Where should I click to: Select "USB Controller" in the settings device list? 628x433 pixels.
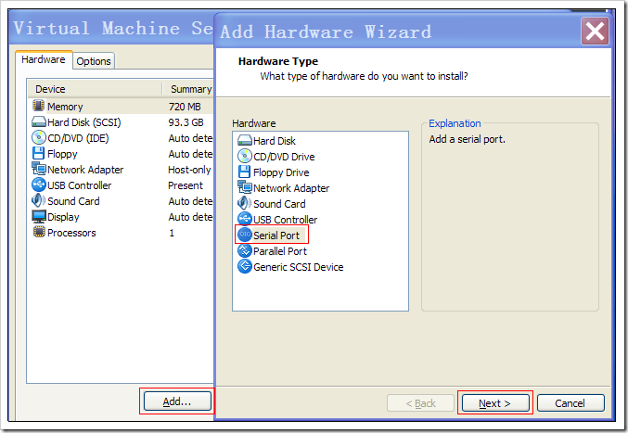(79, 185)
